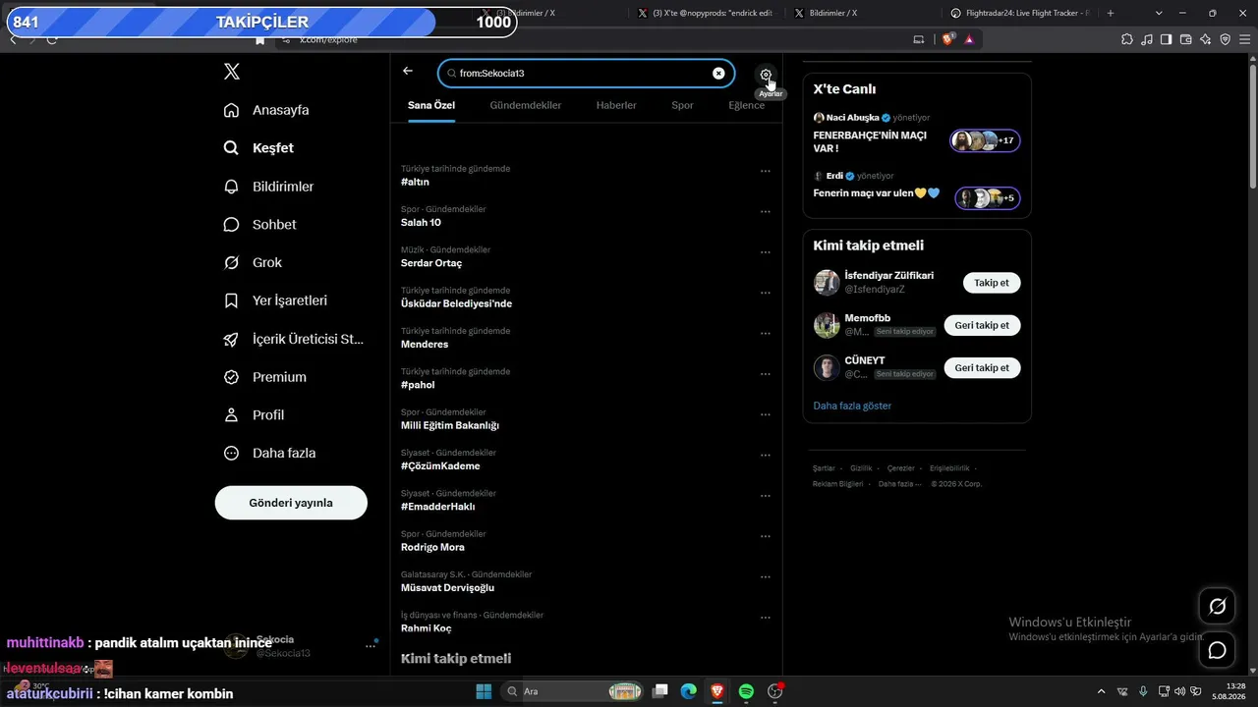Switch to the Gündemdekiler tab
The height and width of the screenshot is (707, 1258).
[x=526, y=105]
